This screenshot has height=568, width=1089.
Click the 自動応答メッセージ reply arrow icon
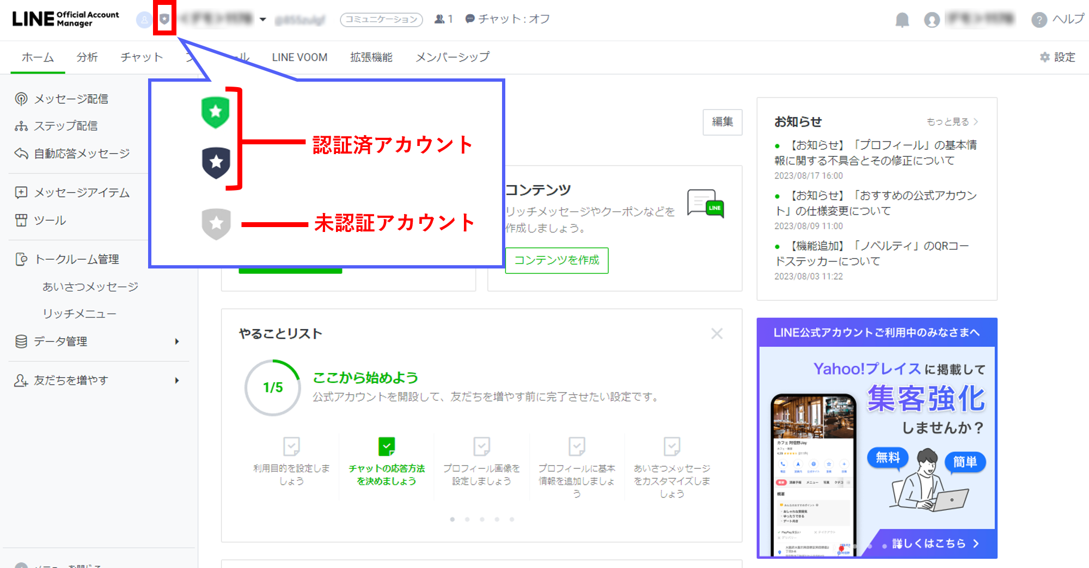click(x=21, y=154)
